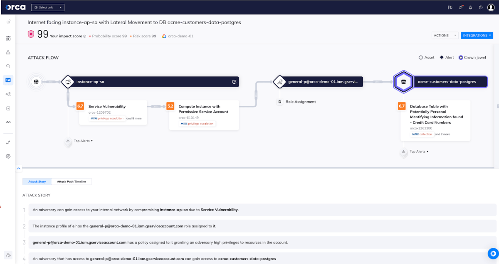499x264 pixels.
Task: Open the Service Vulnerability alert card
Action: point(113,112)
